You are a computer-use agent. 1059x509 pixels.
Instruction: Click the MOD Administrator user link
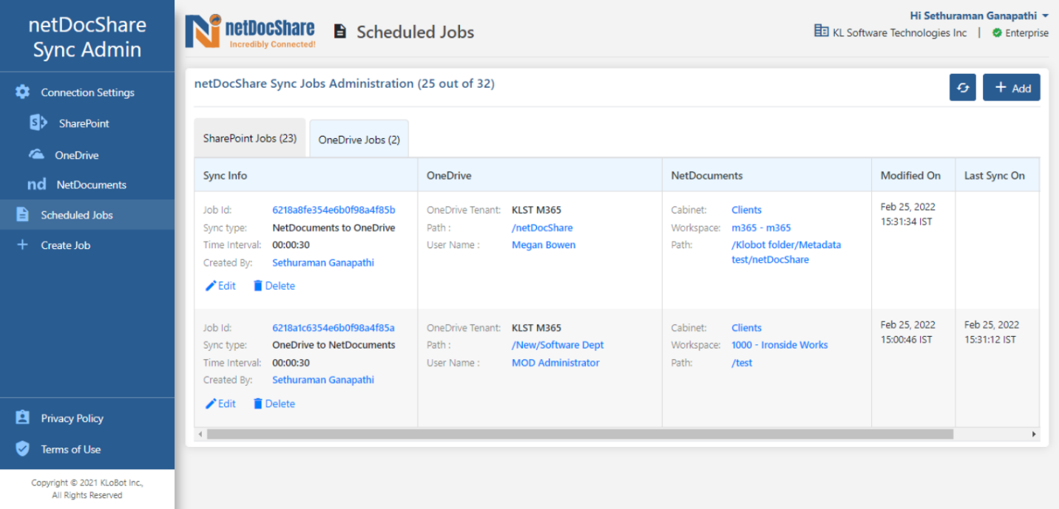[555, 363]
